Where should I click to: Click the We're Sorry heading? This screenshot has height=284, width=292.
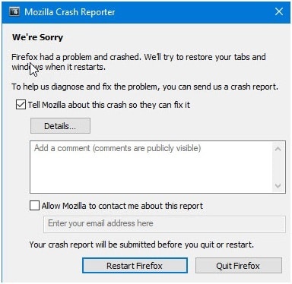pos(37,37)
